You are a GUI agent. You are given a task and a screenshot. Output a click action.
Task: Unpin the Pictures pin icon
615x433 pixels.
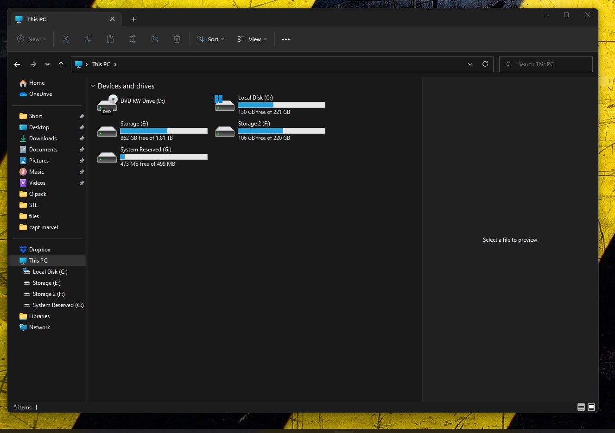(x=82, y=161)
